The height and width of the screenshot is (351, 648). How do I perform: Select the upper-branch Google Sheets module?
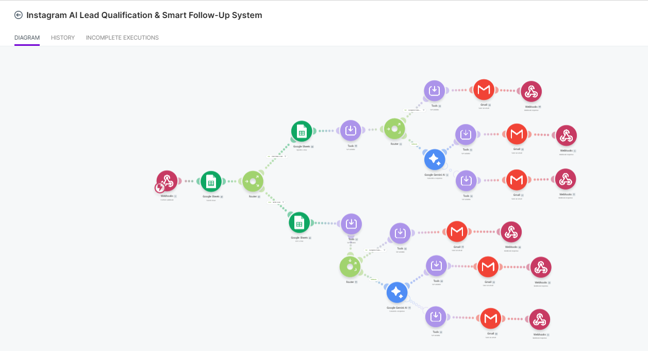(302, 131)
